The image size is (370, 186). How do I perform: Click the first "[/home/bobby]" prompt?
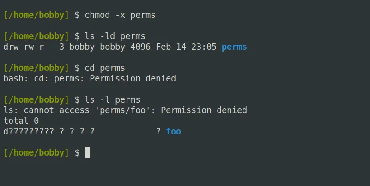[x=36, y=15]
